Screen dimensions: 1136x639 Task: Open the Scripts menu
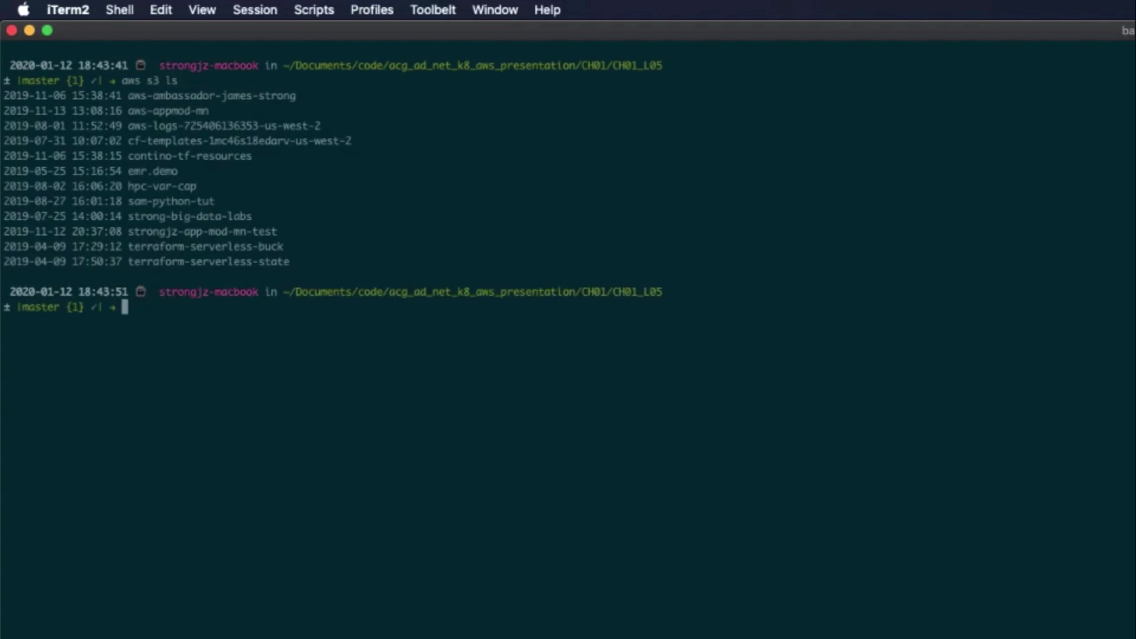(x=314, y=10)
